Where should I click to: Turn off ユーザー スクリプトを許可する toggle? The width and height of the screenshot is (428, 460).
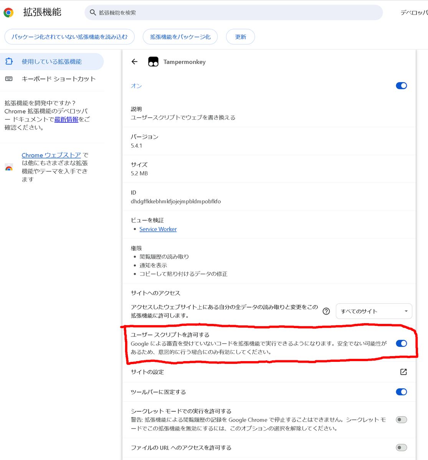(401, 343)
